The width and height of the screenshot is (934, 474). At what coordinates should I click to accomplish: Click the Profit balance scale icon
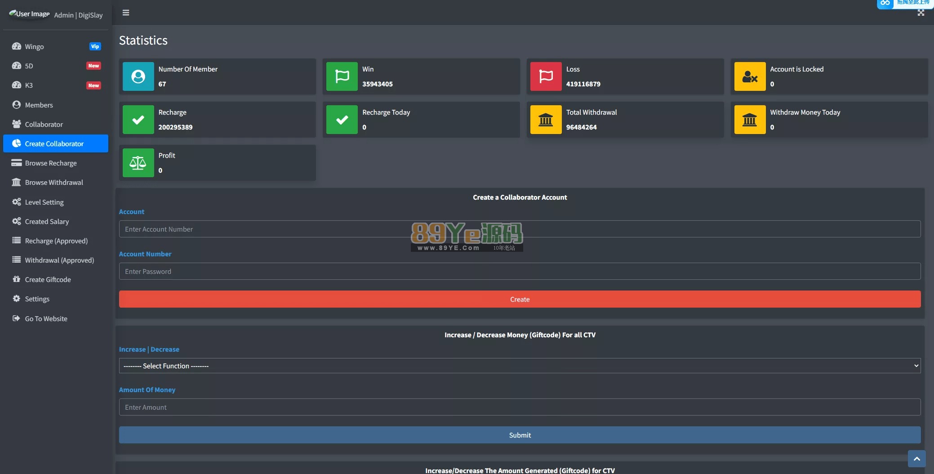point(138,163)
